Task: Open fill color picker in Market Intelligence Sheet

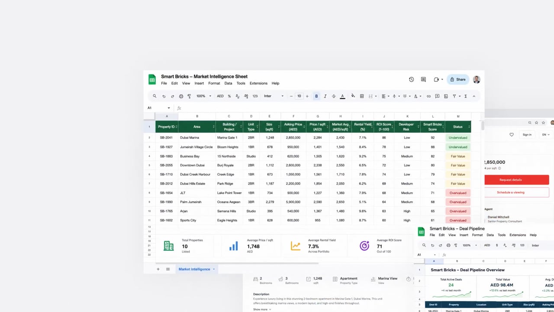Action: (x=353, y=96)
